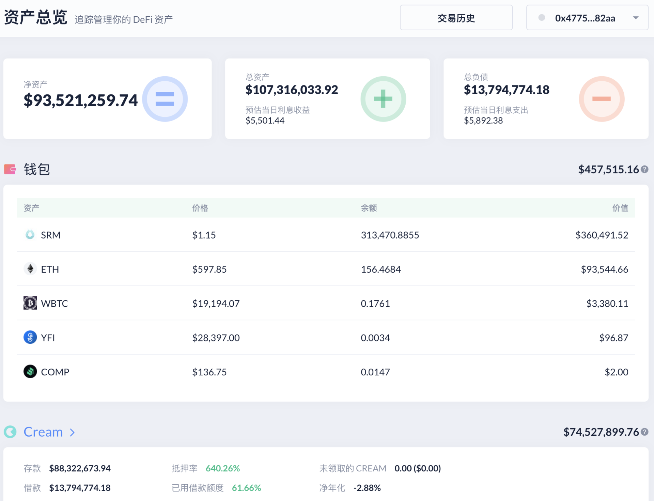Open the 0x4775...82aa address dropdown
This screenshot has height=501, width=654.
[585, 18]
